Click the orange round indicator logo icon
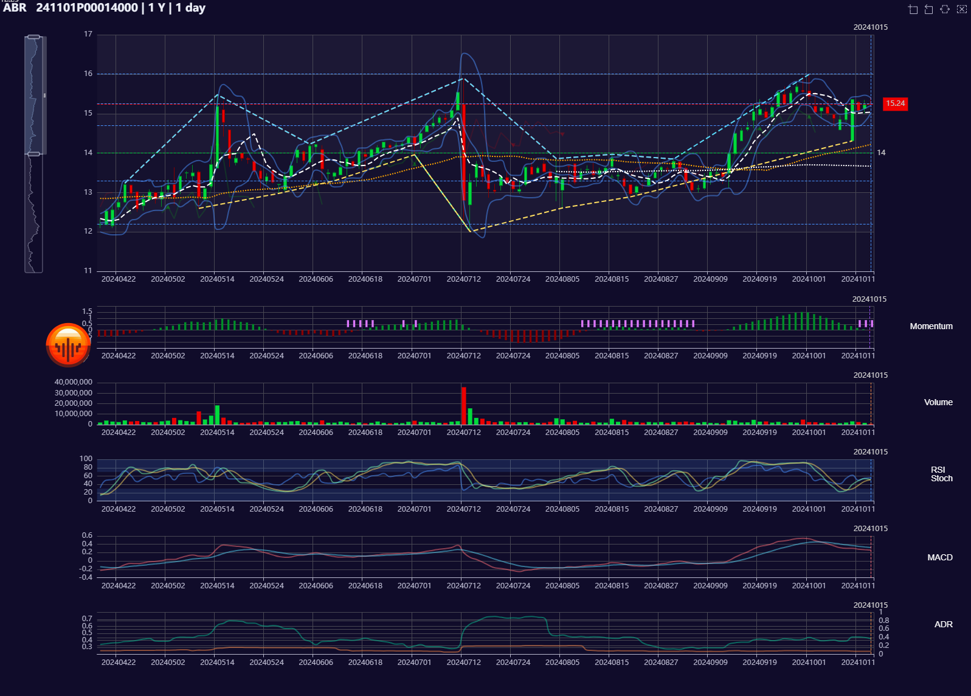 68,346
